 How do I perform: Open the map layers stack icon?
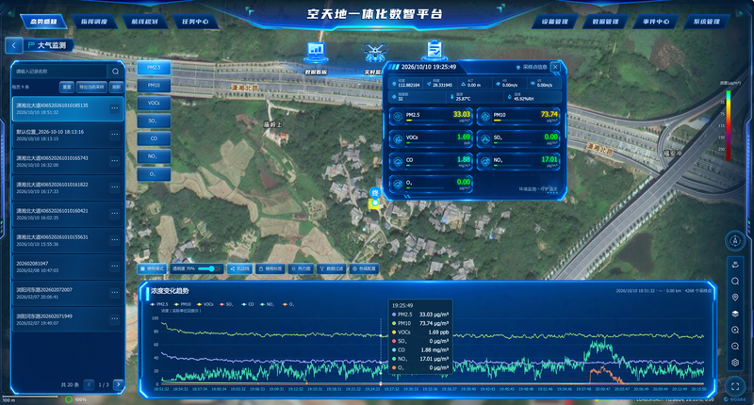tap(735, 314)
